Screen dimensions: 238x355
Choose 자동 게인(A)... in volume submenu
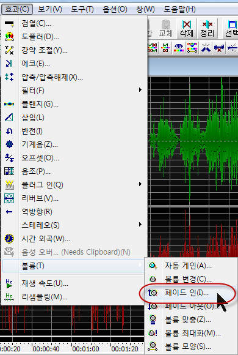pyautogui.click(x=192, y=266)
